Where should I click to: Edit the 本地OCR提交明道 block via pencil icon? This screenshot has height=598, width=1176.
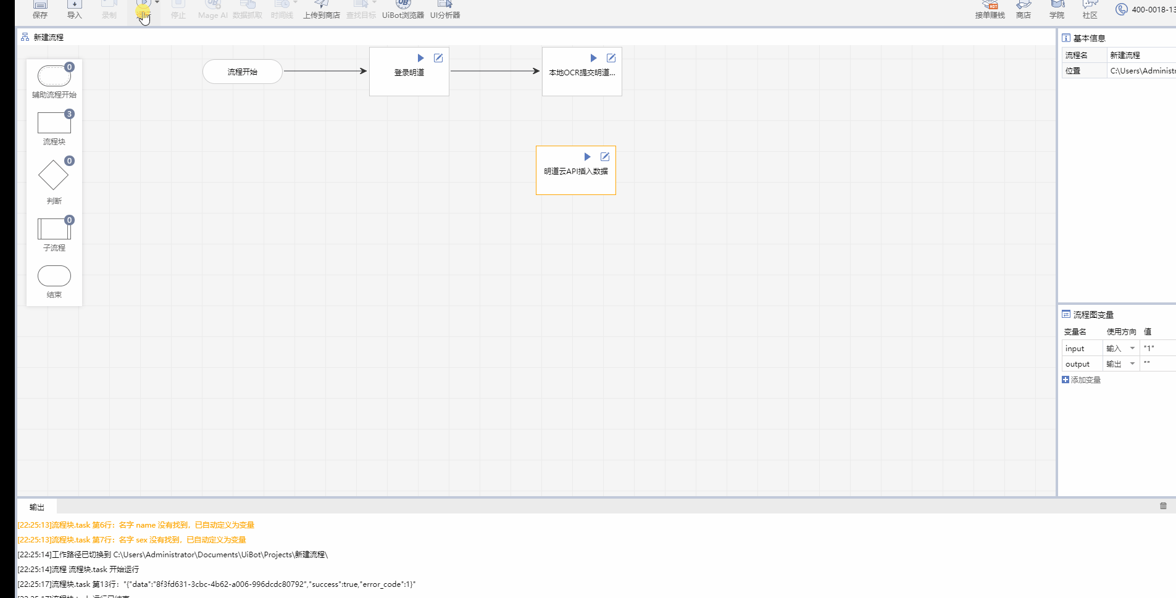(611, 58)
